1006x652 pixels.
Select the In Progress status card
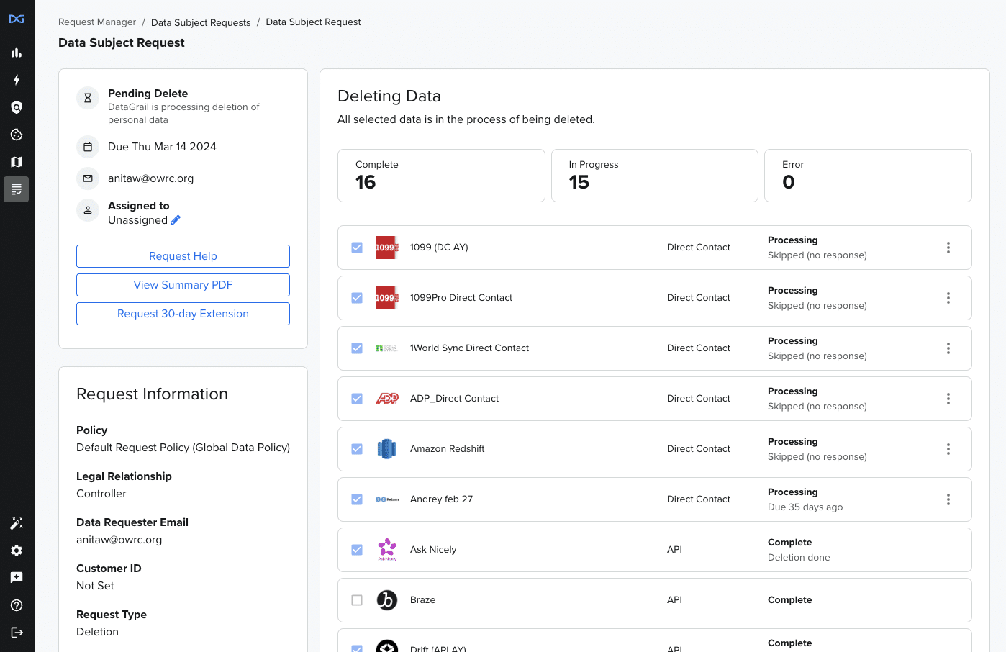654,176
